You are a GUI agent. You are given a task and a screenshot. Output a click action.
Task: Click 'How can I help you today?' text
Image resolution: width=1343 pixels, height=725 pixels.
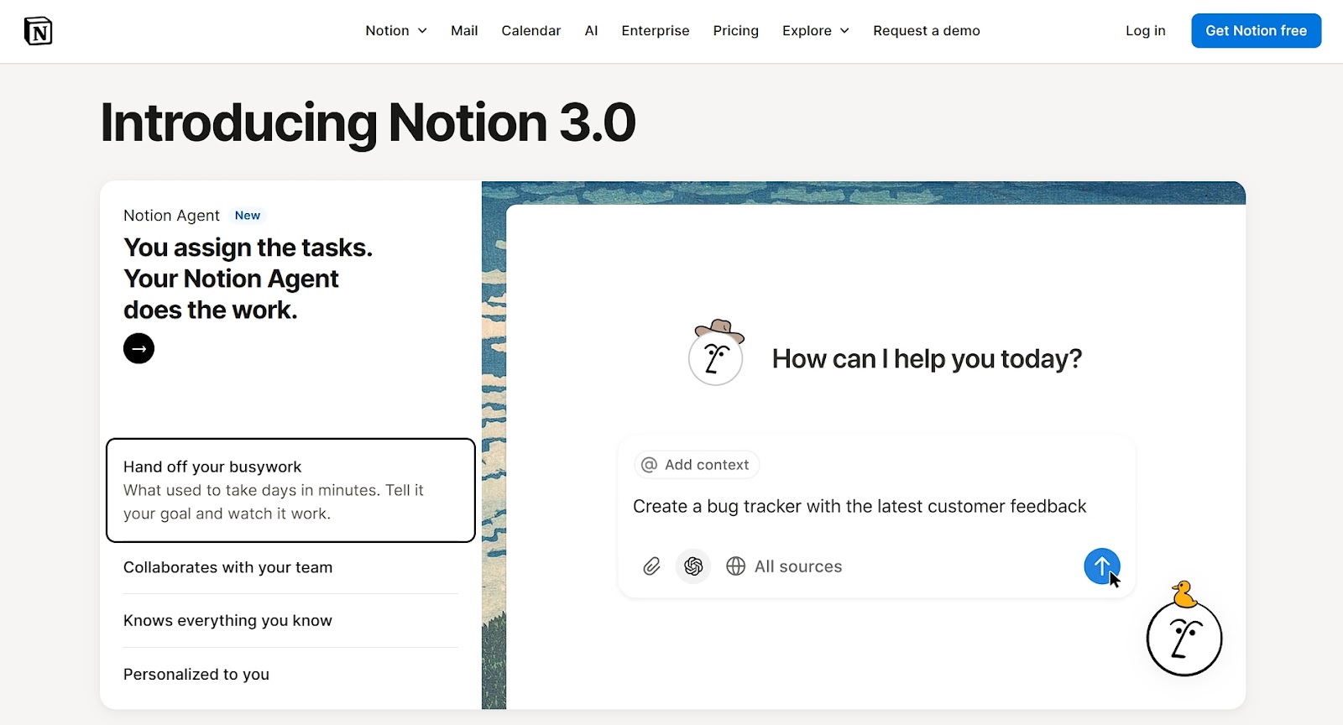coord(927,359)
